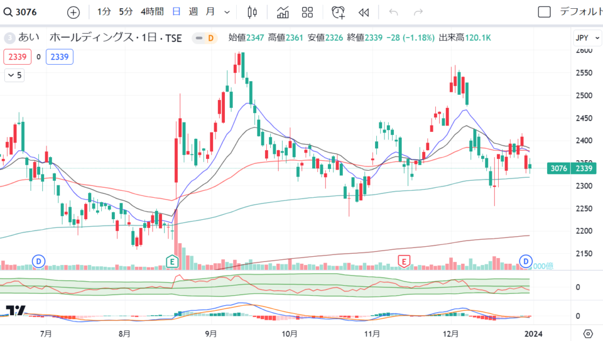Image resolution: width=603 pixels, height=341 pixels.
Task: Add a symbol to compare with the plus icon
Action: click(73, 12)
